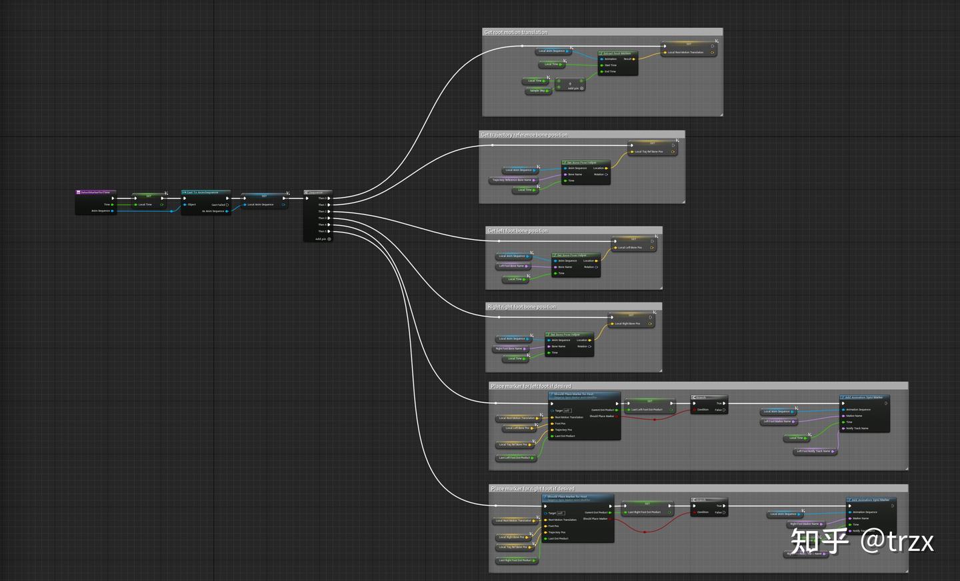
Task: Click the Then 3 execution pin on the Sequence node
Action: [329, 218]
